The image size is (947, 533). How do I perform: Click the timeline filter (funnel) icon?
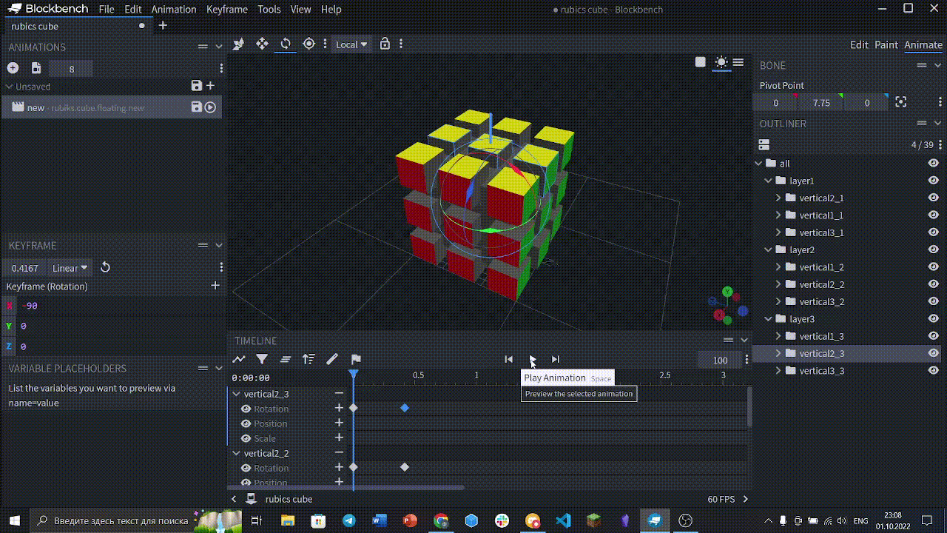tap(262, 359)
